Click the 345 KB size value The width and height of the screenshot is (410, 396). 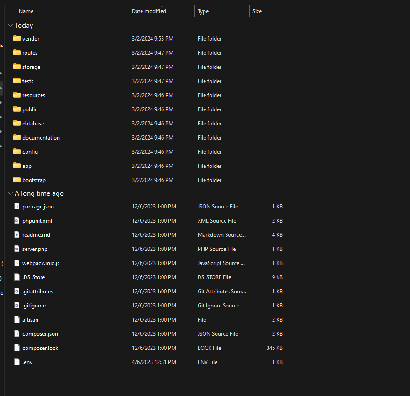274,348
